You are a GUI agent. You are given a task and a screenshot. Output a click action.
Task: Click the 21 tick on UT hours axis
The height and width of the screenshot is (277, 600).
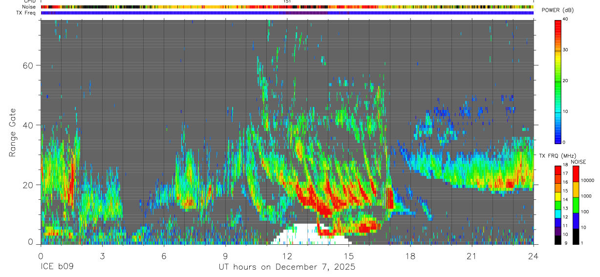(472, 256)
